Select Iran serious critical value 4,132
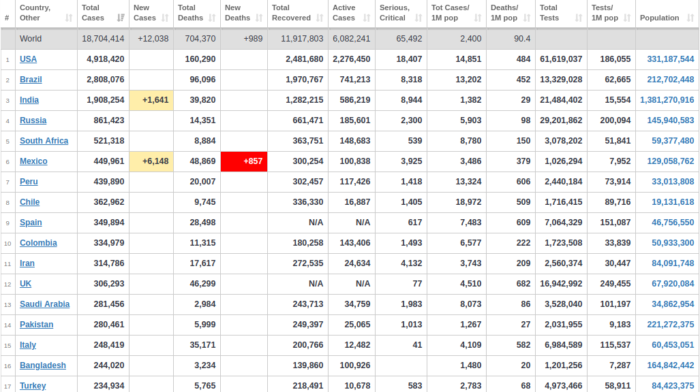Viewport: 700px width, 392px height. pyautogui.click(x=411, y=263)
